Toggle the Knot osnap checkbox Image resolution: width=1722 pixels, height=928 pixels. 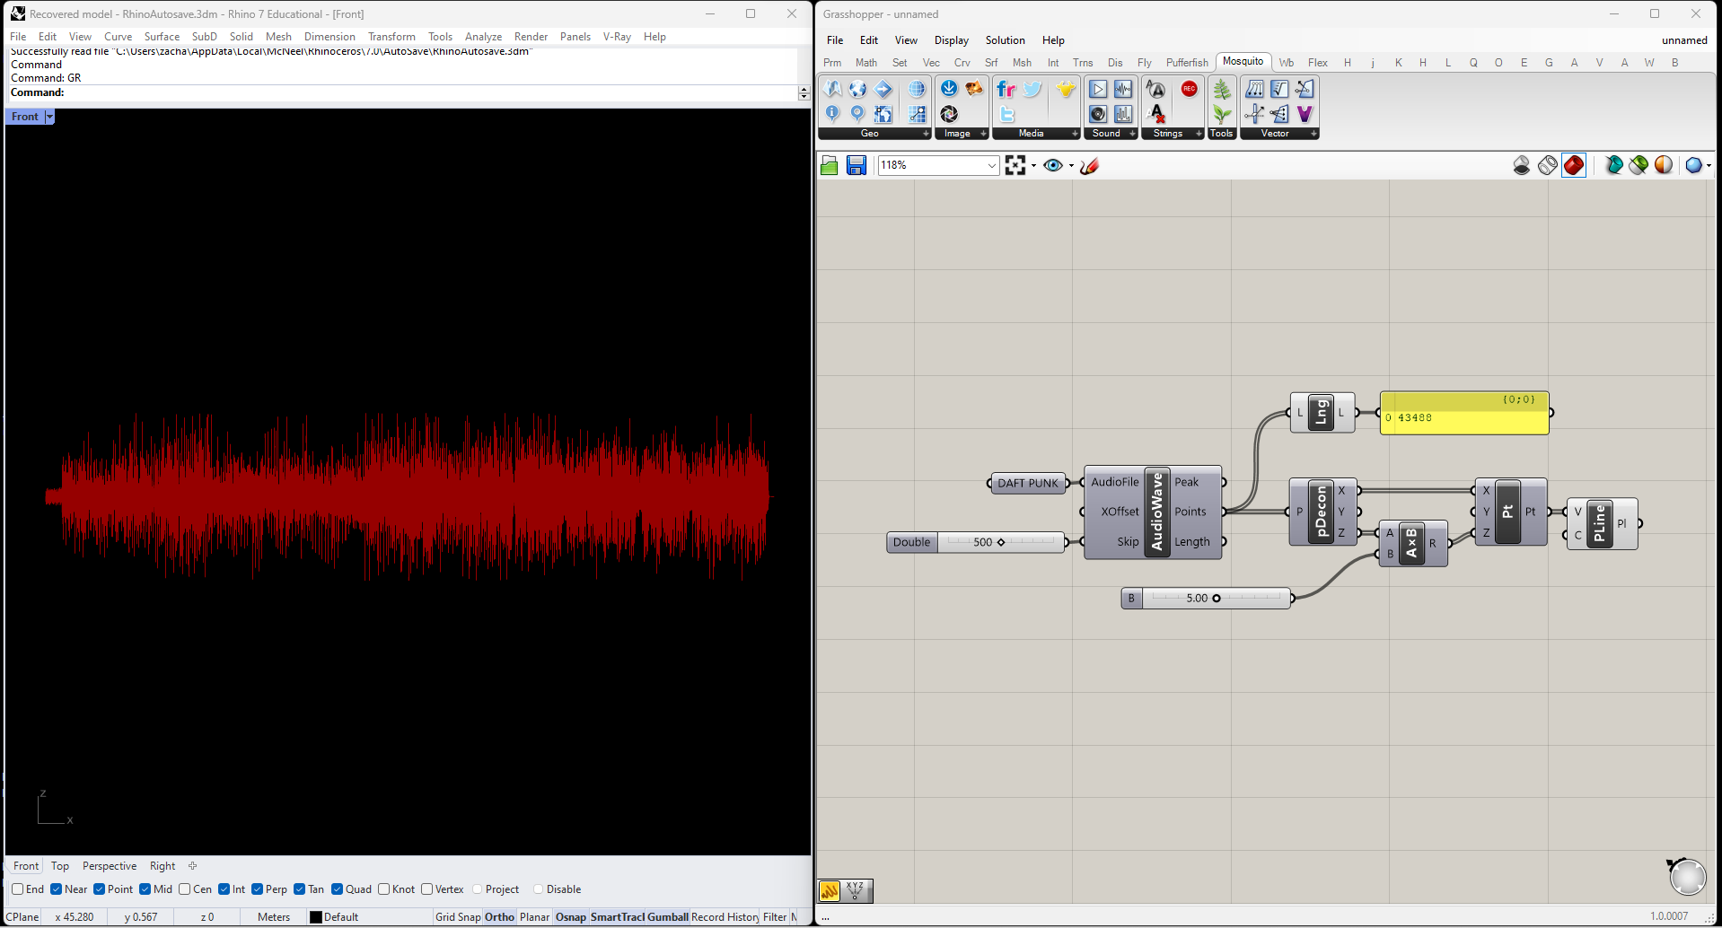(384, 889)
